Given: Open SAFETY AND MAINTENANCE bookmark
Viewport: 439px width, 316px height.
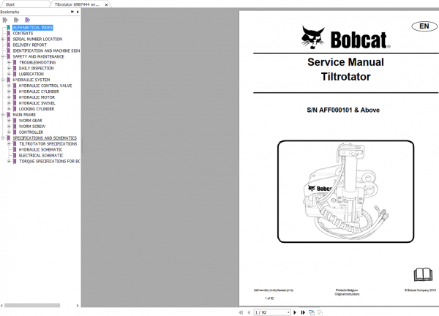Looking at the screenshot, I should [38, 56].
